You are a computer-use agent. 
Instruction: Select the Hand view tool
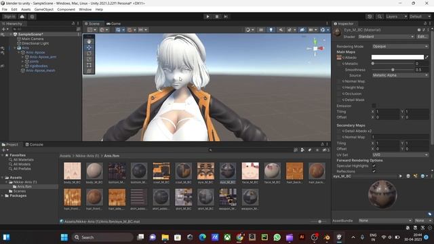tap(89, 41)
